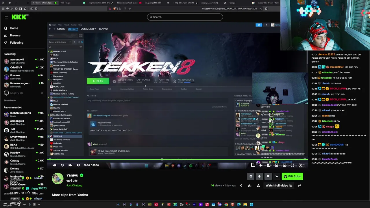Select Forceee Minecraft channel
The width and height of the screenshot is (370, 208).
pyautogui.click(x=24, y=77)
